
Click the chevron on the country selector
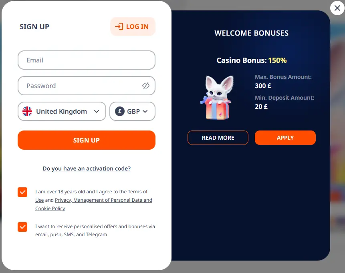click(x=97, y=111)
